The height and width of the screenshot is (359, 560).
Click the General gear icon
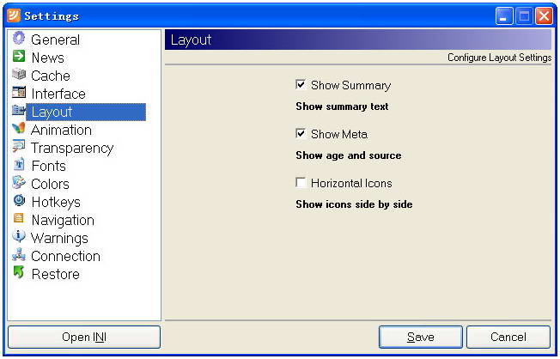coord(19,38)
